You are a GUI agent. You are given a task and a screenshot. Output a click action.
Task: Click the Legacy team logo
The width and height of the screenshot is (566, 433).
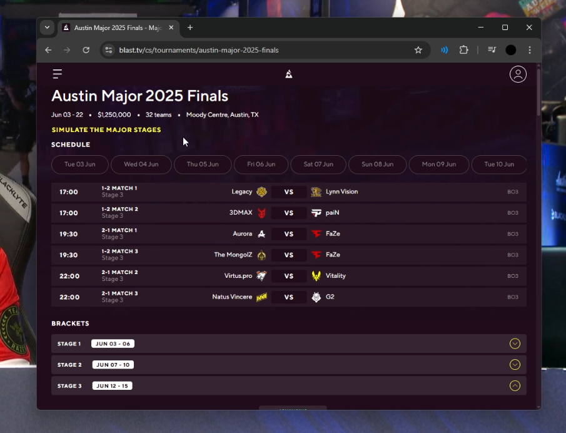coord(261,191)
